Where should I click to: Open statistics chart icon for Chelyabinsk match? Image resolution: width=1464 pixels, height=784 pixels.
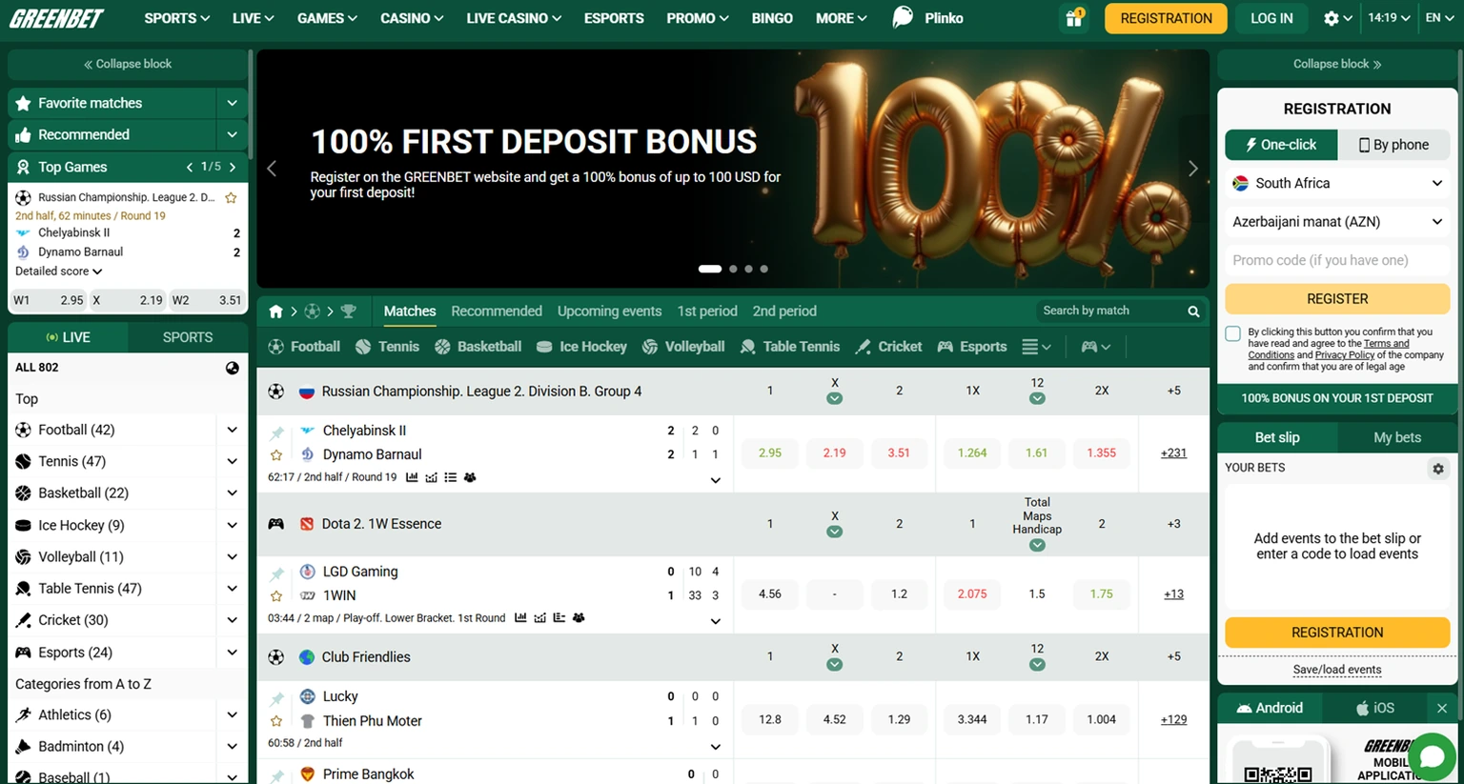[x=412, y=477]
